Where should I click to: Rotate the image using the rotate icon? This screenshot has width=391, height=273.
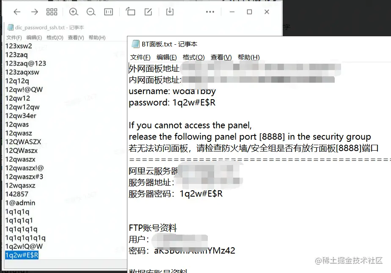coord(130,11)
